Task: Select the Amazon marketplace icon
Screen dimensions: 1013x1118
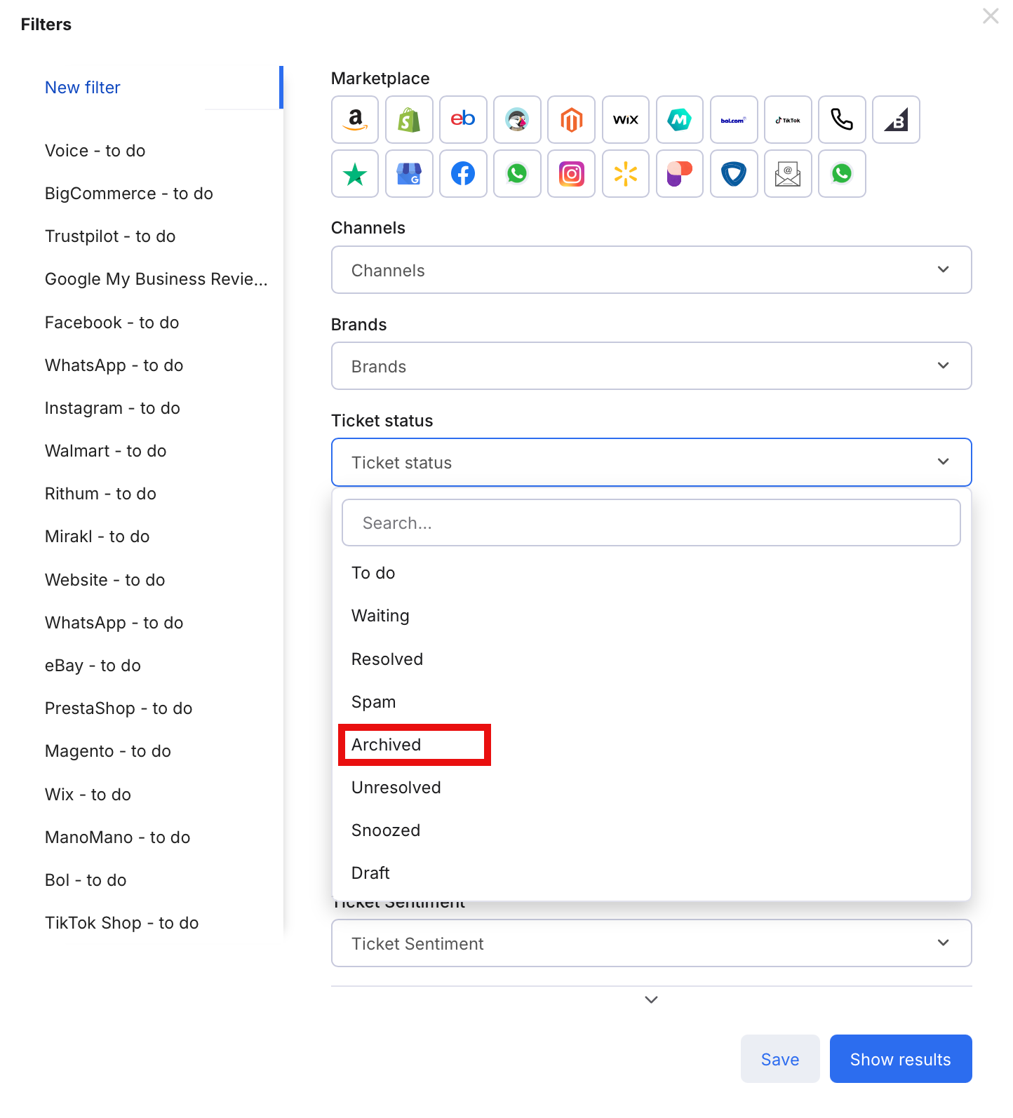Action: click(355, 120)
